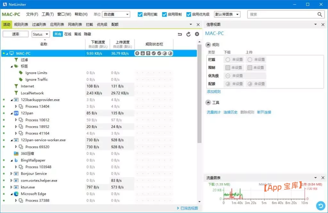Check the 限制 download checkbox
Viewport: 328px width, 213px height.
[228, 68]
